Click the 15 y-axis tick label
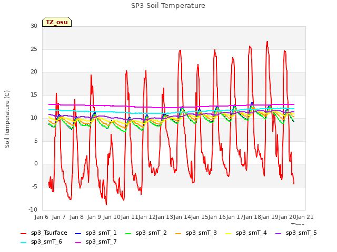Image resolution: width=337 pixels, height=252 pixels. pyautogui.click(x=34, y=94)
